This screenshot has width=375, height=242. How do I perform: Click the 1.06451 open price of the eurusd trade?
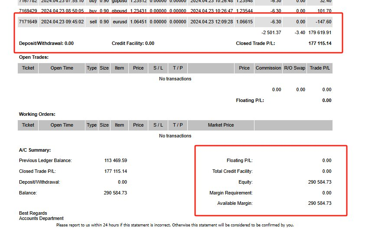pyautogui.click(x=138, y=22)
